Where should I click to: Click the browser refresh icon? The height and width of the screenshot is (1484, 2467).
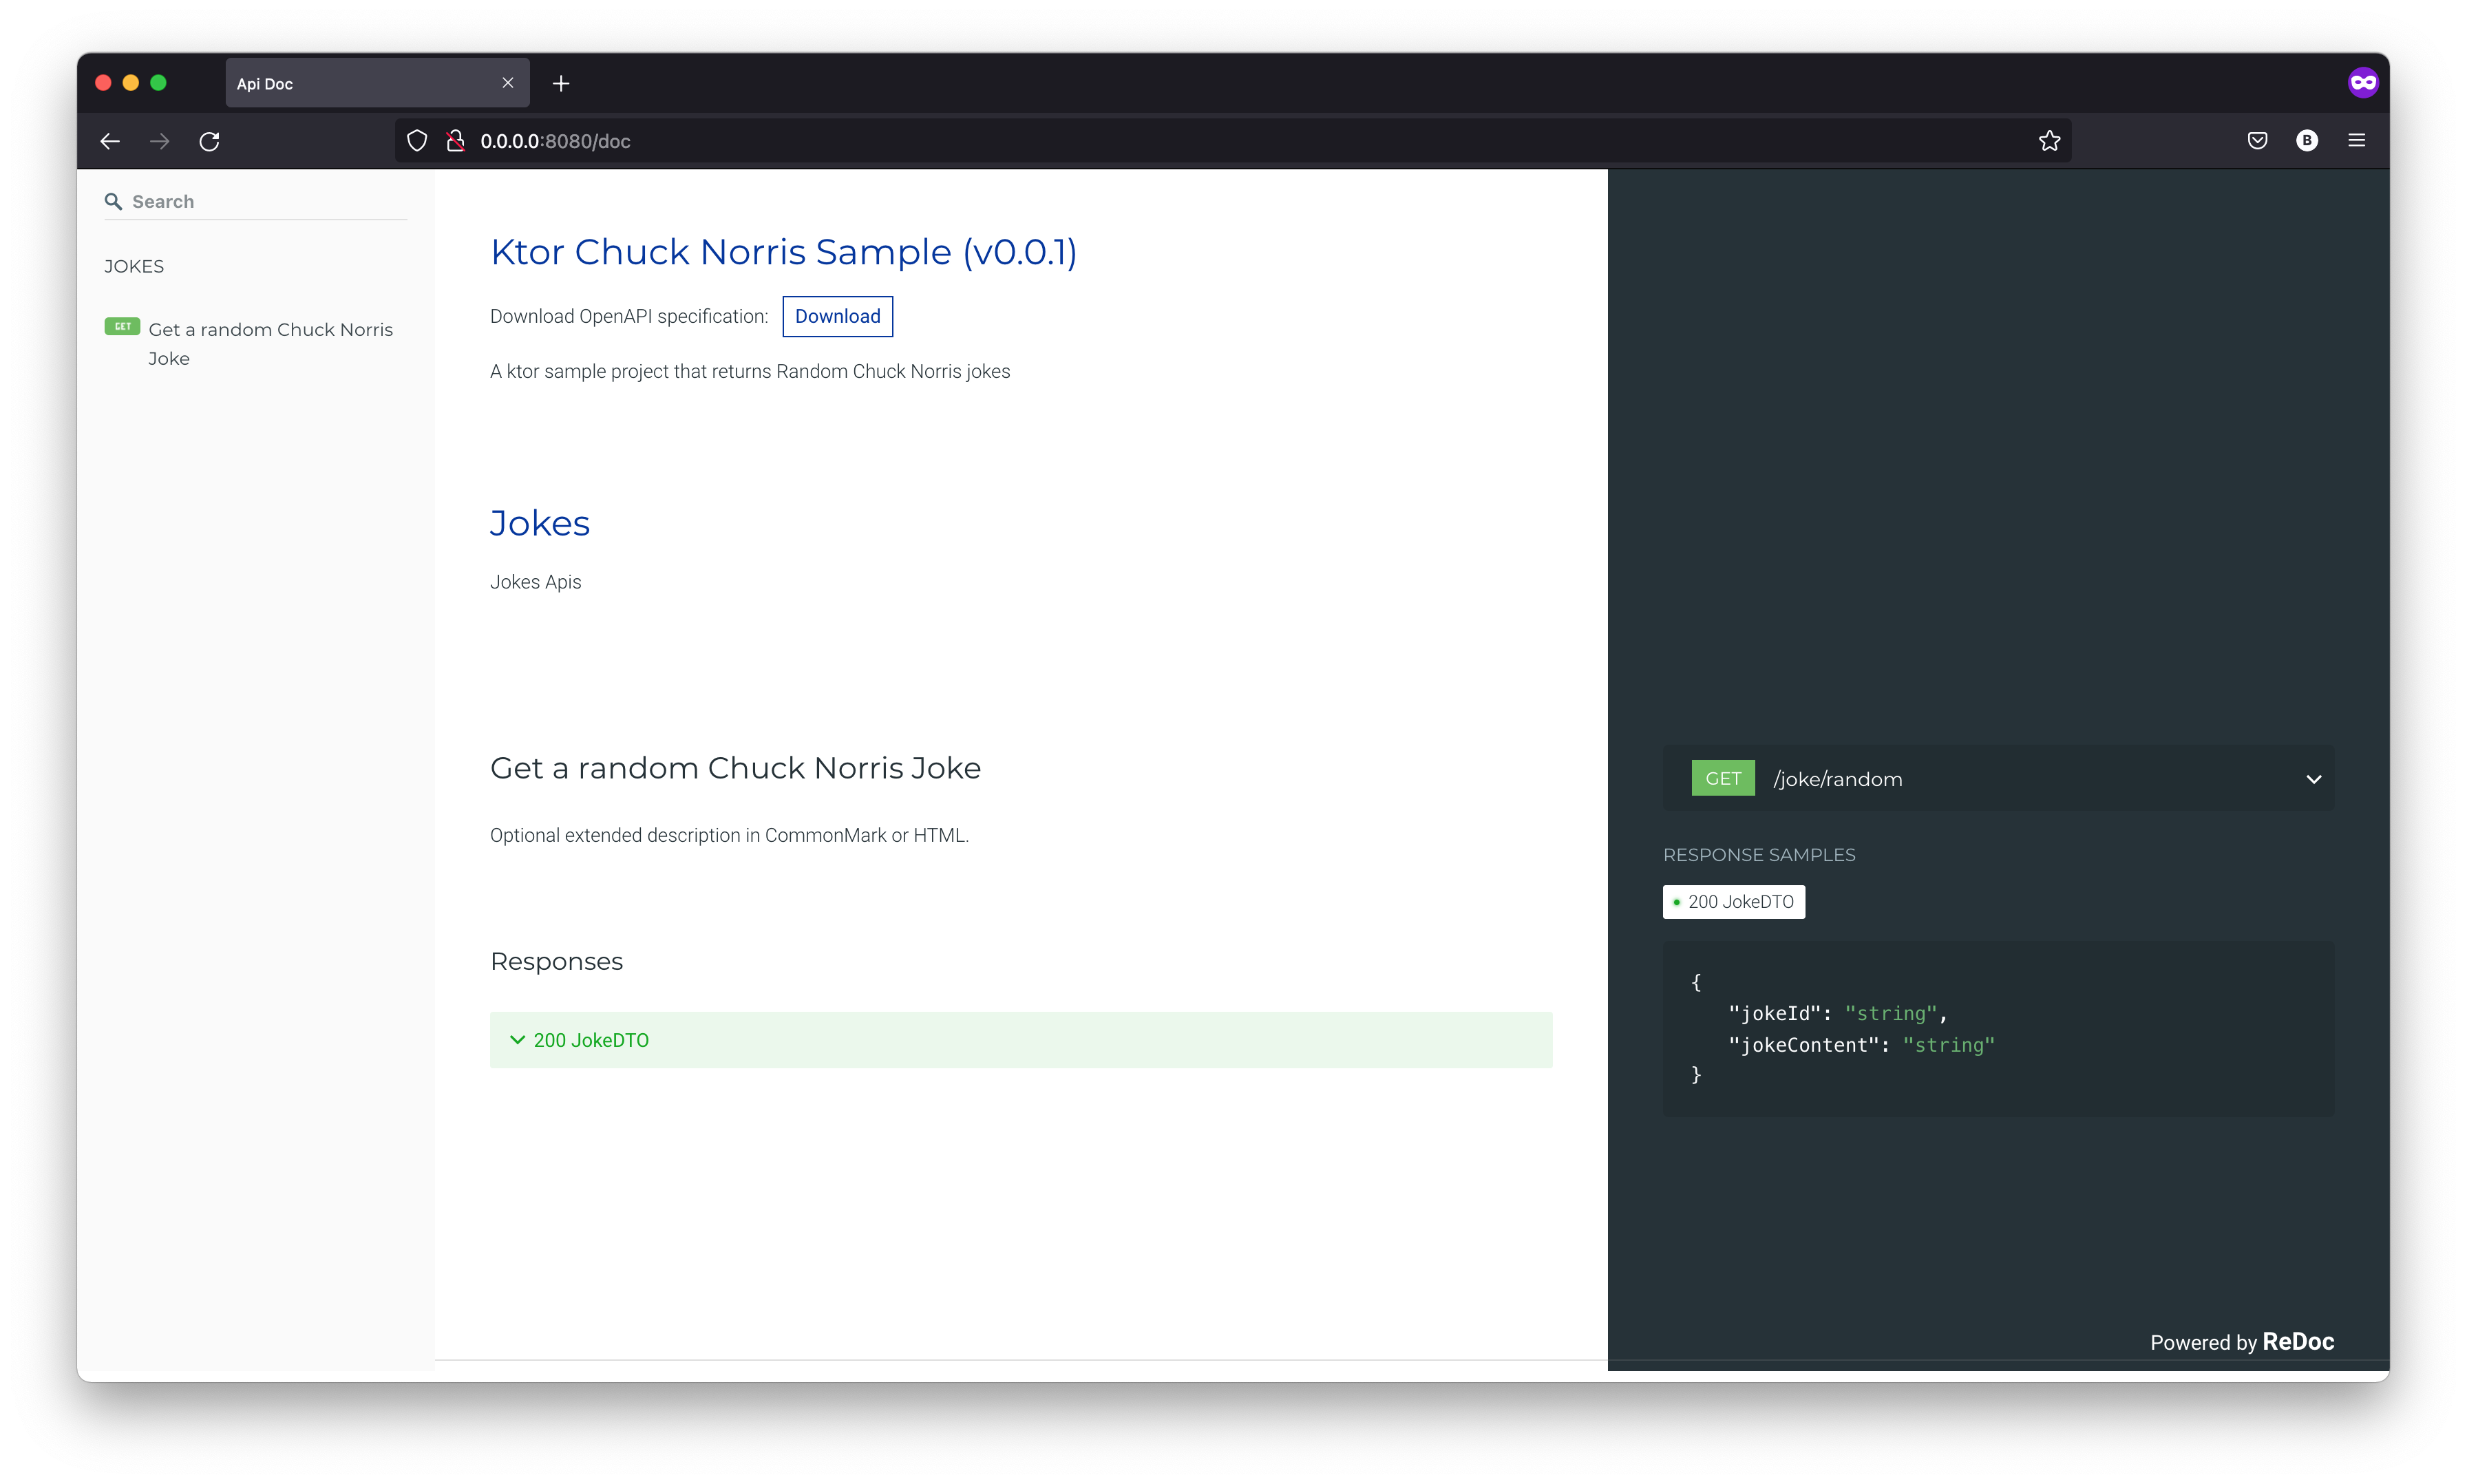208,141
